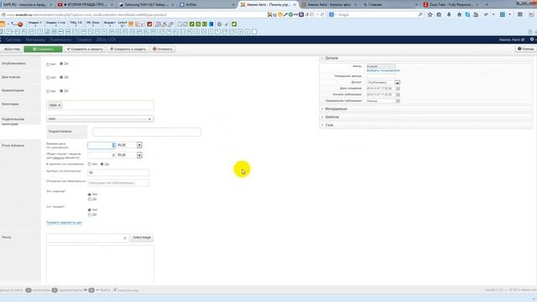This screenshot has width=537, height=302.
Task: Switch to the YouTube 'ВТОРАЯ ПРАВДА ПРО' tab
Action: (86, 5)
